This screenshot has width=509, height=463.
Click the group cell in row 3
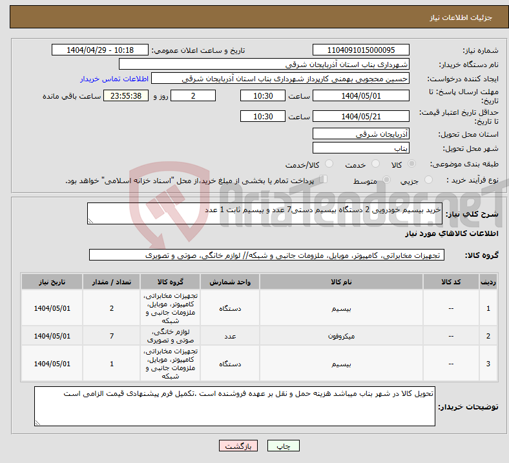(x=171, y=364)
